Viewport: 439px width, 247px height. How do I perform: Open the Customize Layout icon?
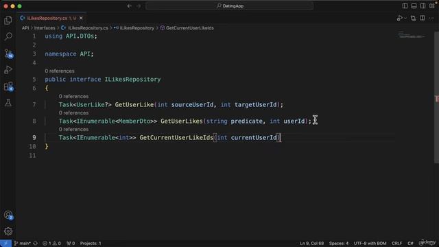432,6
